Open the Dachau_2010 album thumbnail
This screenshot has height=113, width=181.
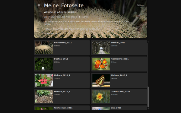click(101, 48)
